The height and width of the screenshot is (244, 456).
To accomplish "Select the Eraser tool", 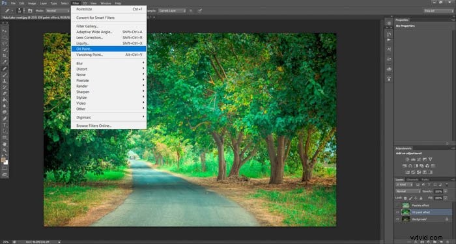I will (5, 93).
